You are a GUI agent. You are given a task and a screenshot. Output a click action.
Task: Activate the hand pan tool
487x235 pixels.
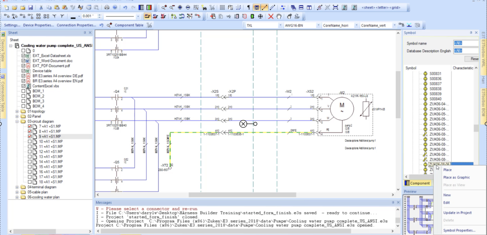(x=279, y=16)
